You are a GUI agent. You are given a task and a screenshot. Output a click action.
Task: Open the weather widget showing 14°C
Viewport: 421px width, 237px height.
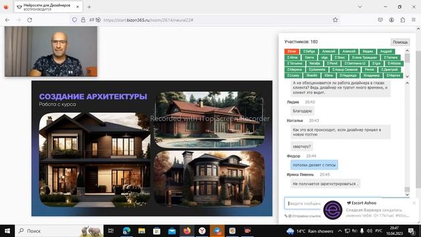[x=310, y=231]
